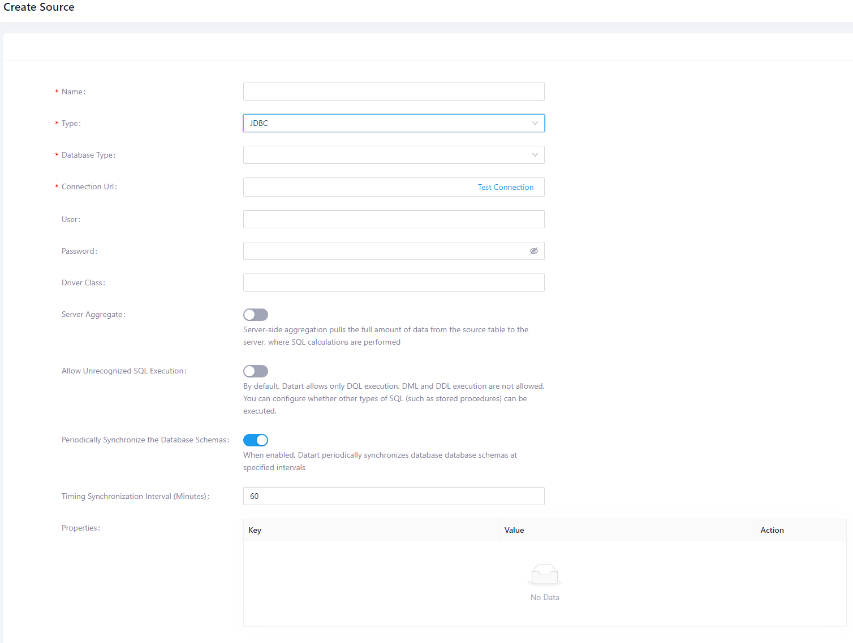Open the Type dropdown showing JDBC
Image resolution: width=853 pixels, height=643 pixels.
(x=394, y=123)
